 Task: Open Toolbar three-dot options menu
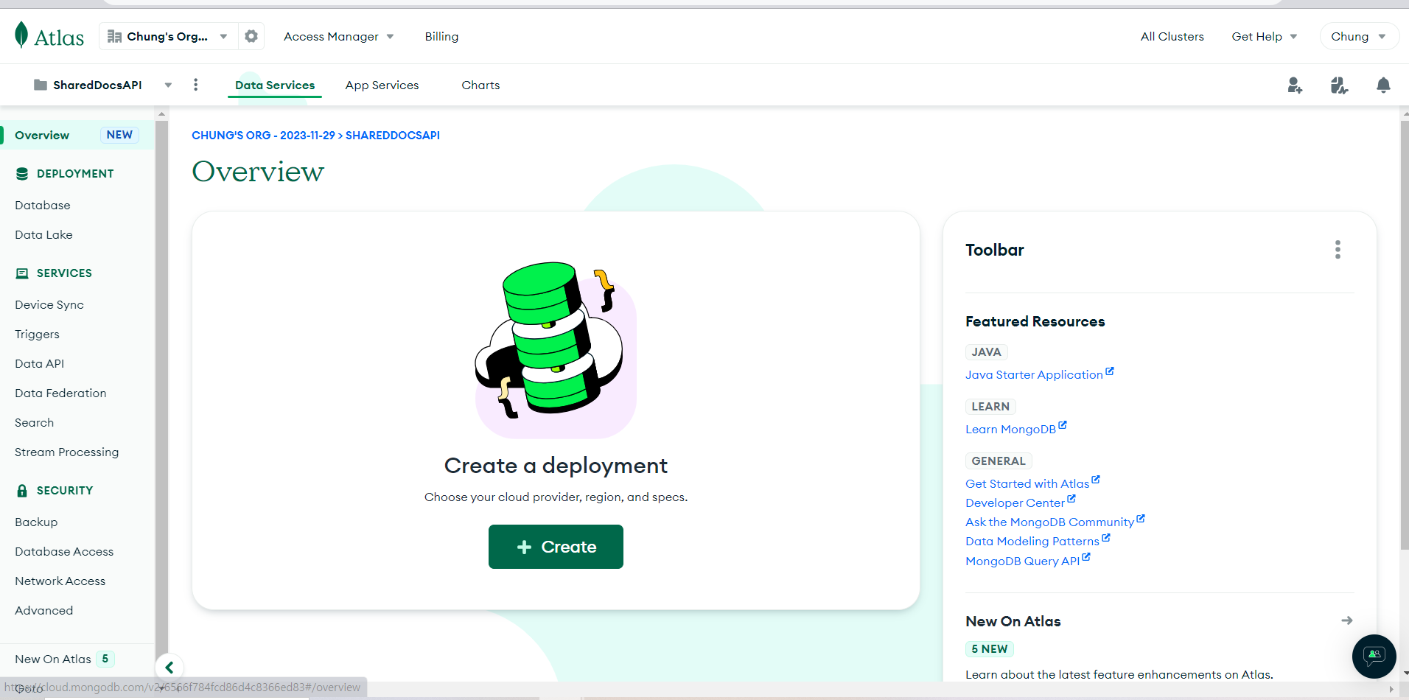tap(1338, 250)
